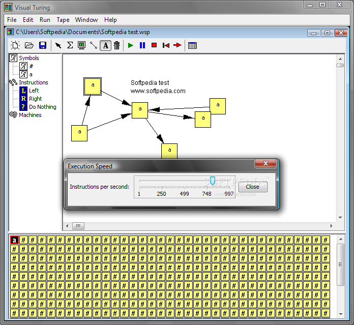Select the Left instruction
354x325 pixels.
click(34, 91)
